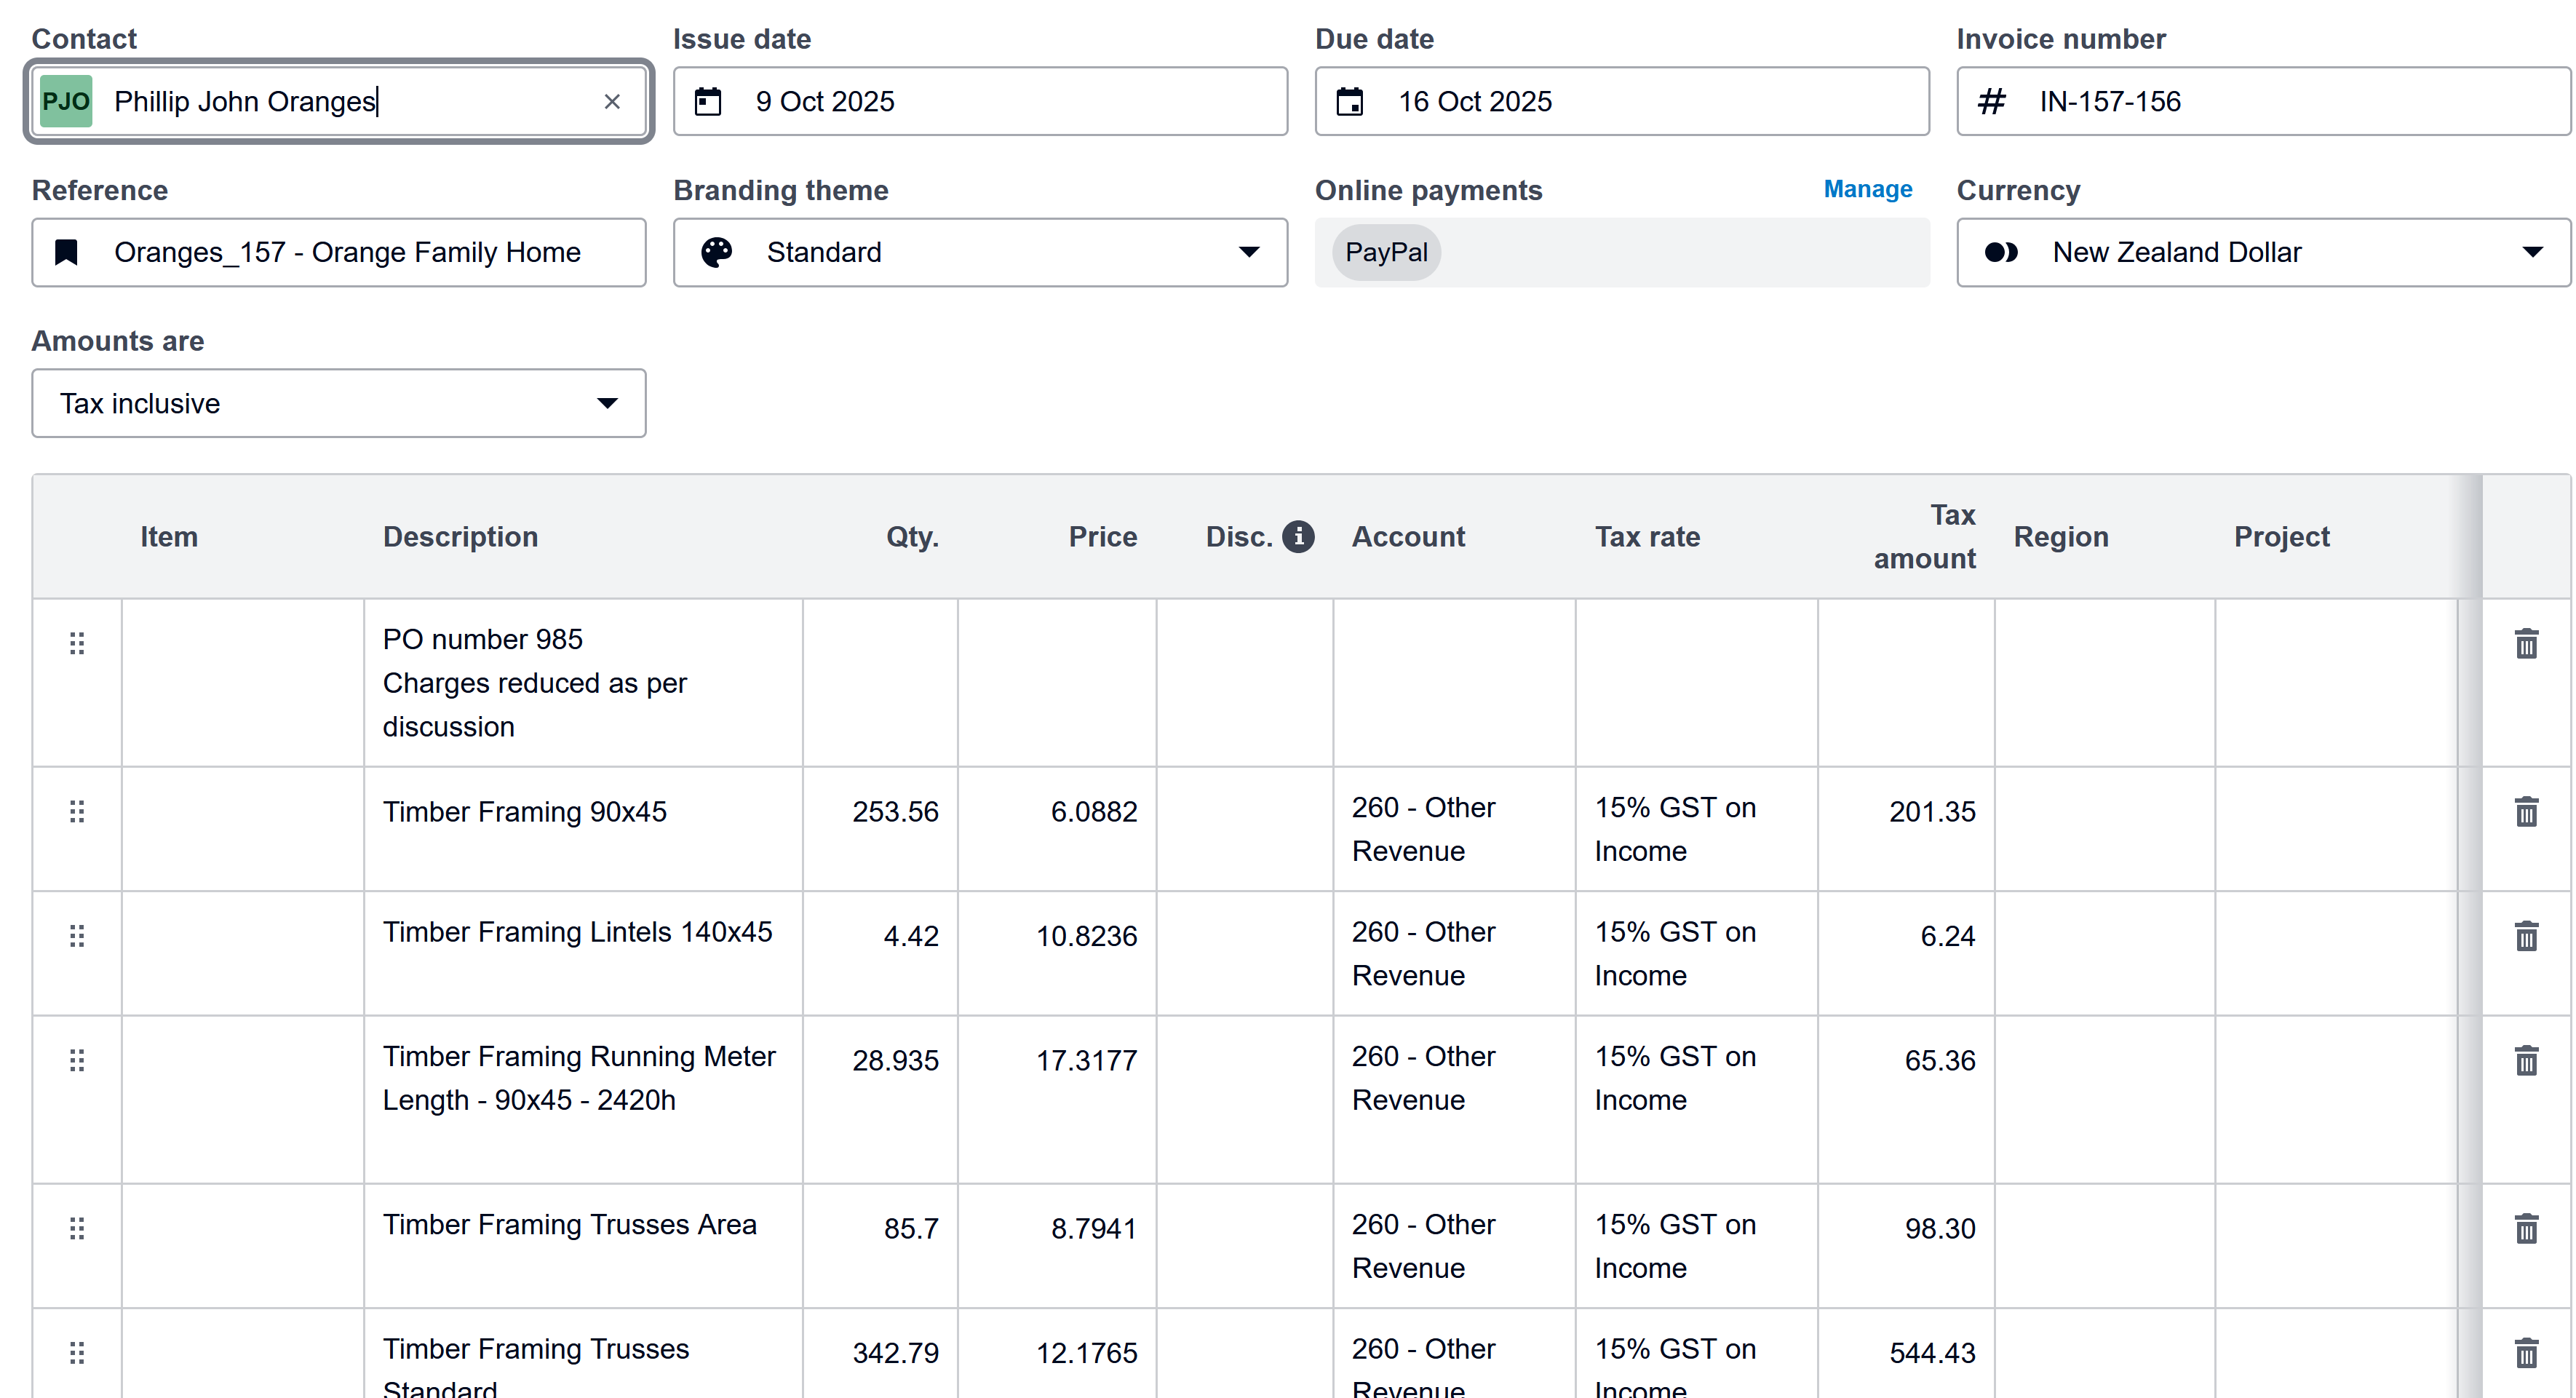This screenshot has width=2576, height=1398.
Task: Click the PayPal payment chip
Action: point(1386,252)
